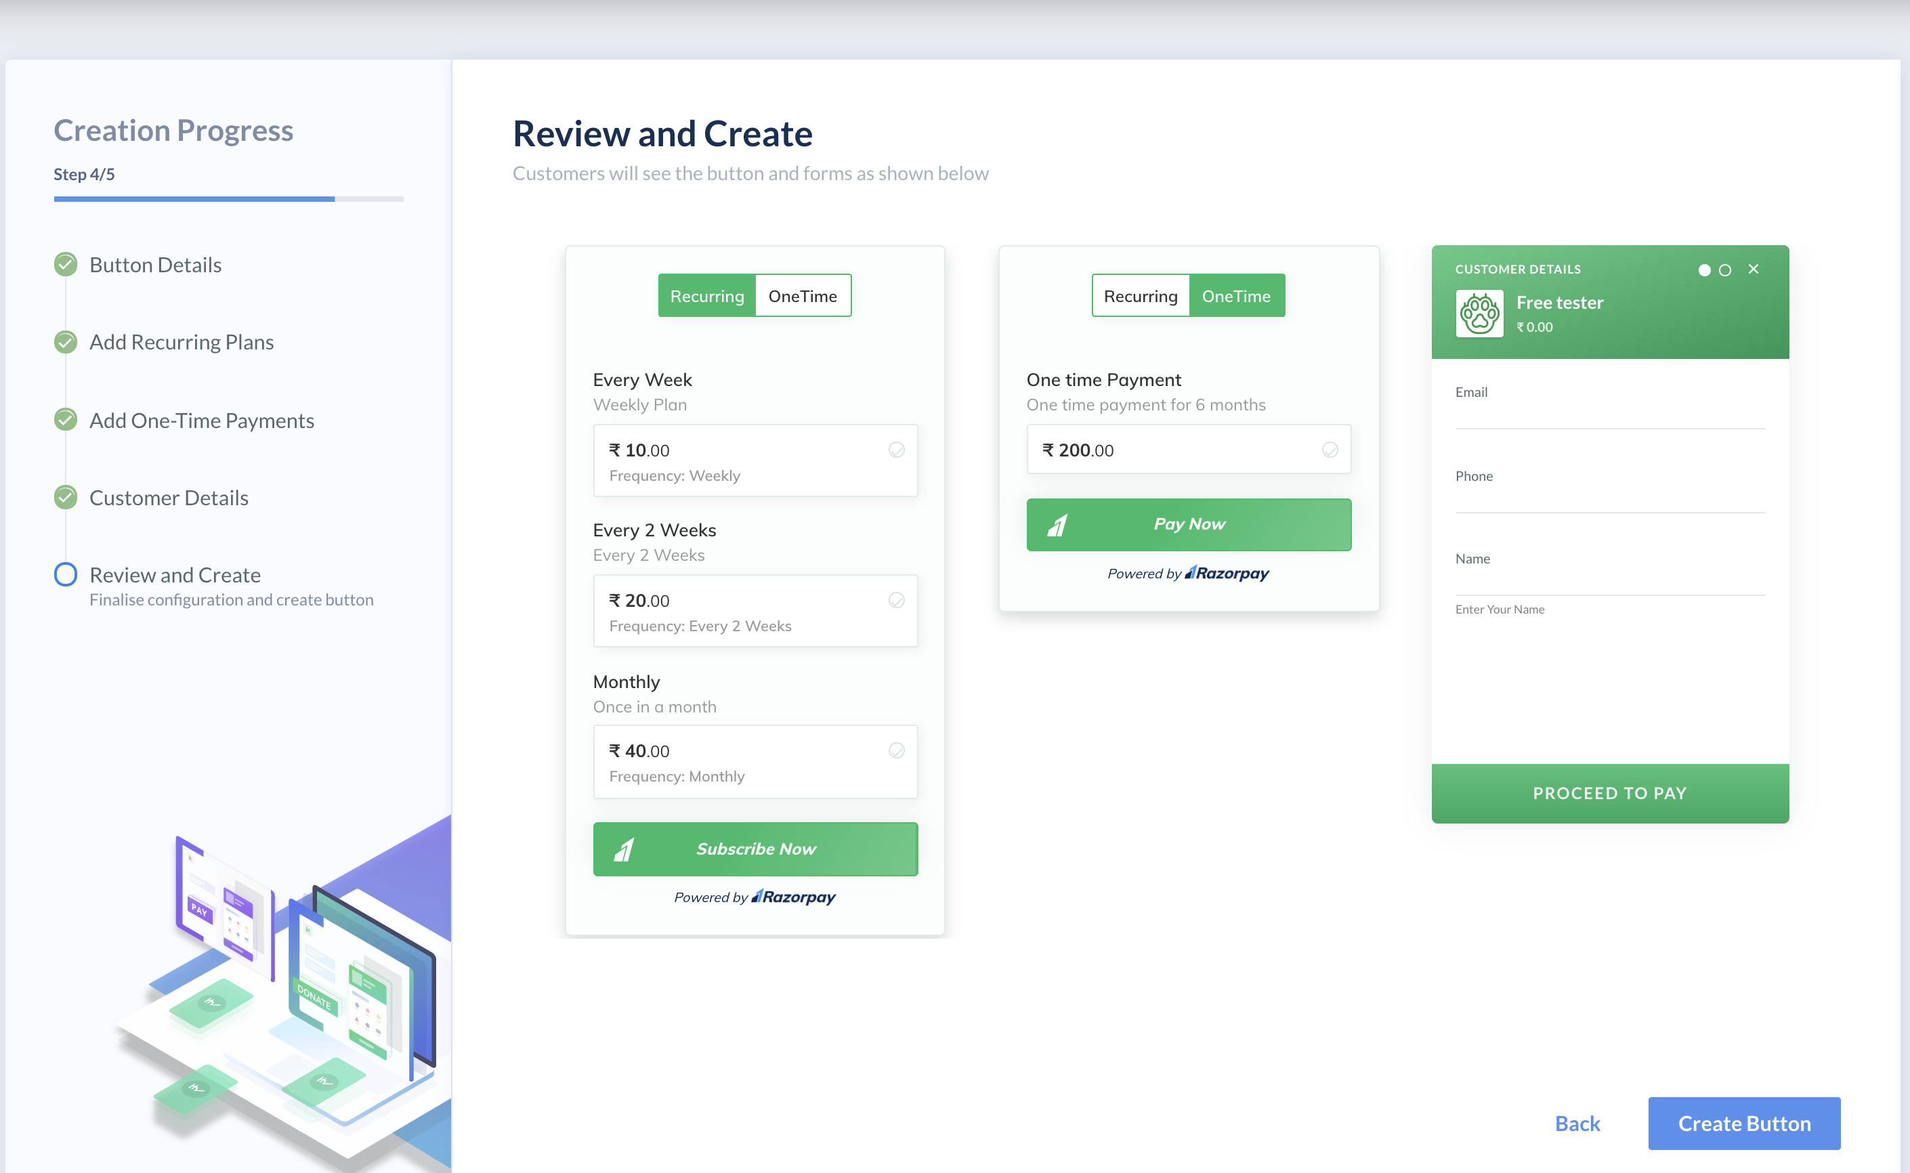This screenshot has height=1173, width=1910.
Task: Click the 'One time payment for 6 months' text
Action: (x=1146, y=405)
